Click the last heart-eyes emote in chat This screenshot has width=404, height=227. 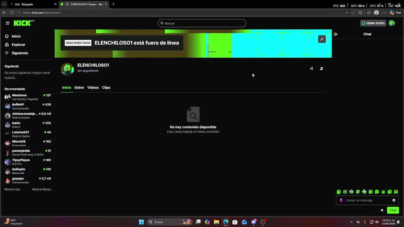click(396, 192)
